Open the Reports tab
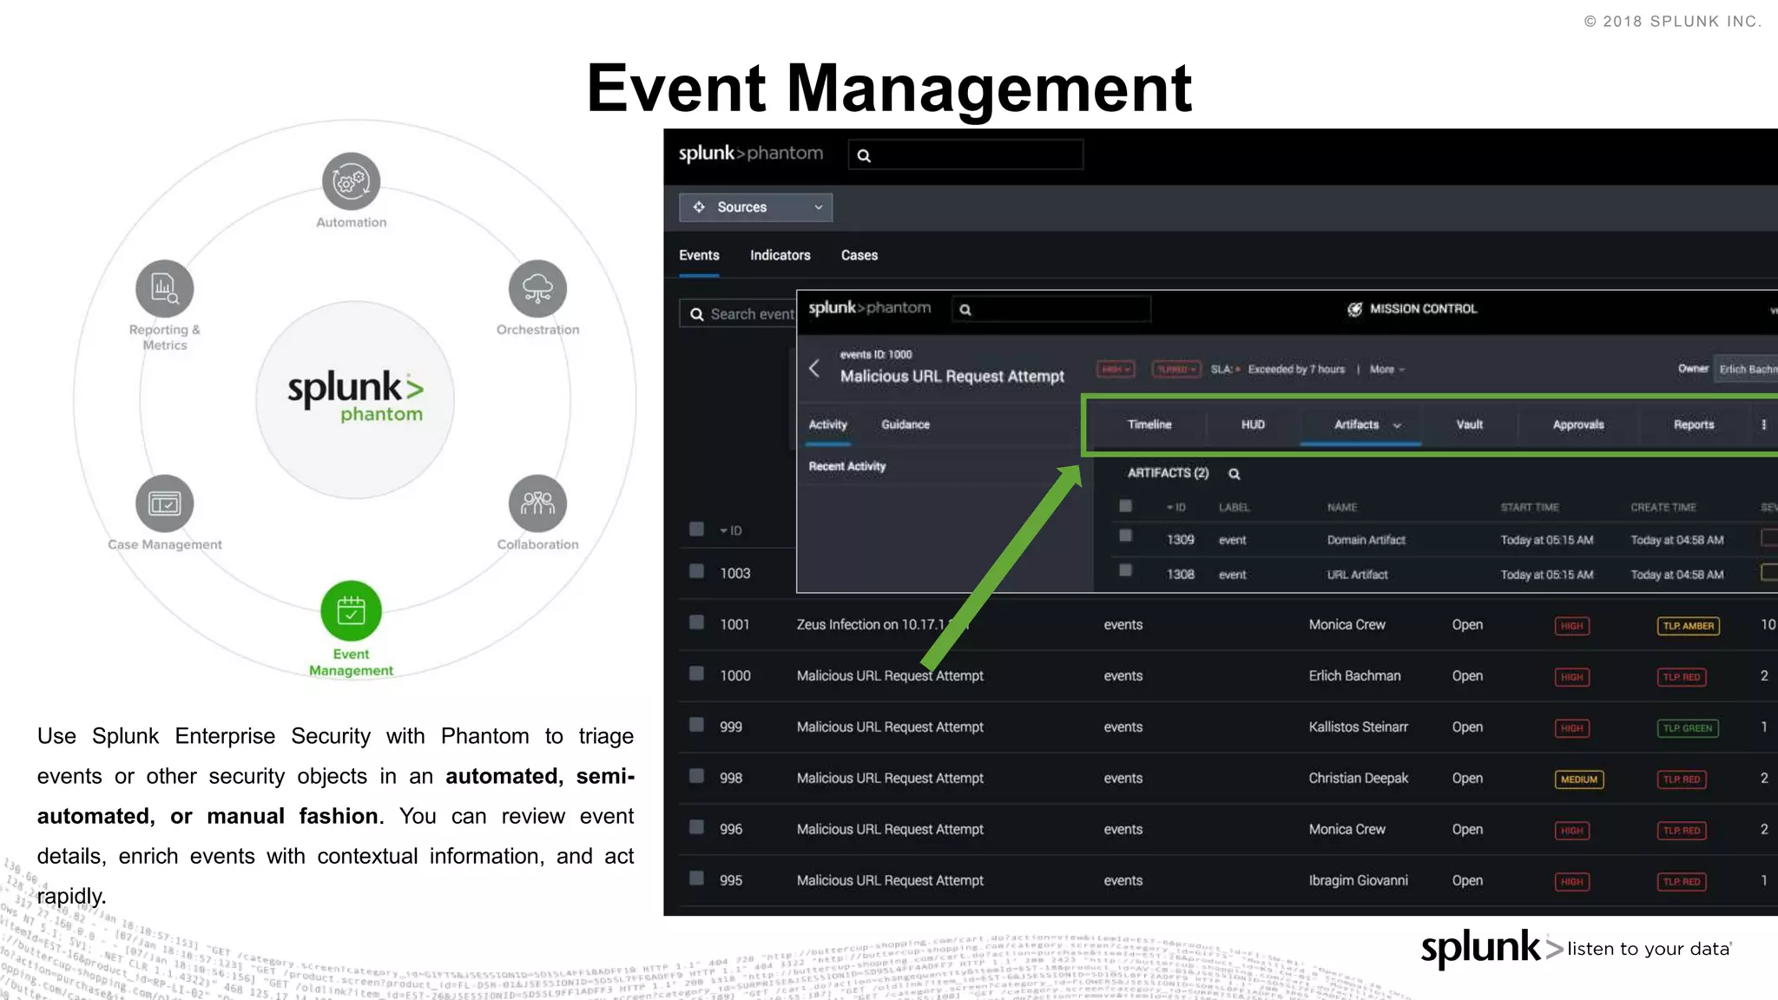This screenshot has width=1778, height=1000. pos(1694,424)
